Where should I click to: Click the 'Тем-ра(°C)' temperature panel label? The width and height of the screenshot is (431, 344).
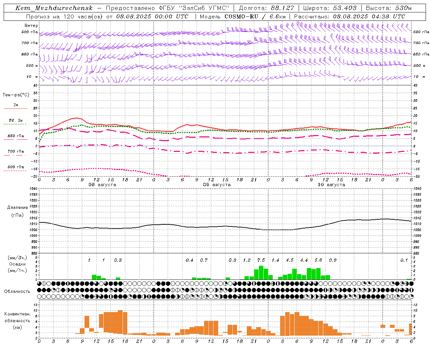point(16,95)
